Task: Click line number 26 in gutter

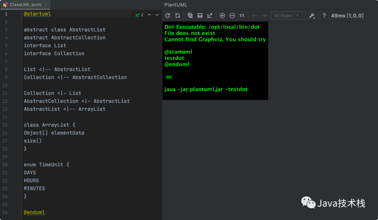Action: (x=5, y=212)
